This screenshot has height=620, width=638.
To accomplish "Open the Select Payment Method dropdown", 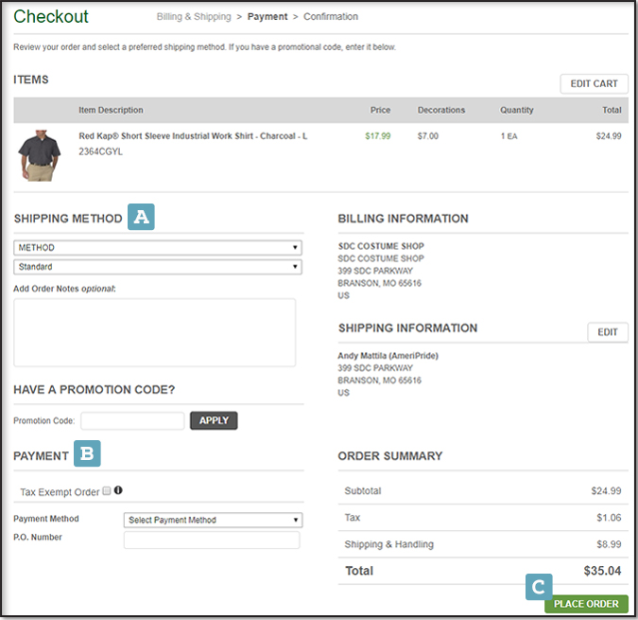I will 213,520.
